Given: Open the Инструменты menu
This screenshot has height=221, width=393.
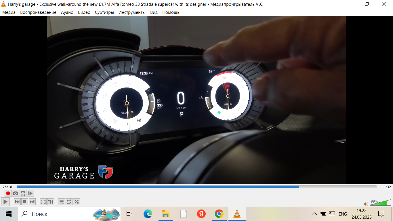Looking at the screenshot, I should point(132,12).
